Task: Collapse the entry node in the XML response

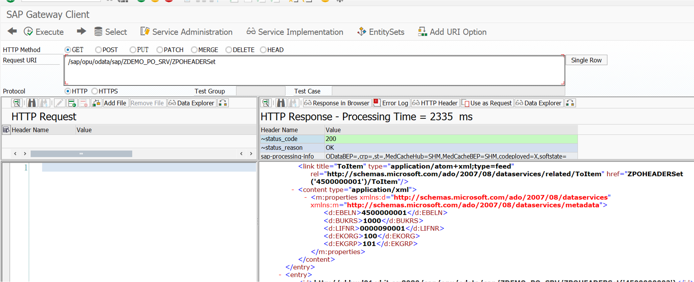Action: coord(279,275)
